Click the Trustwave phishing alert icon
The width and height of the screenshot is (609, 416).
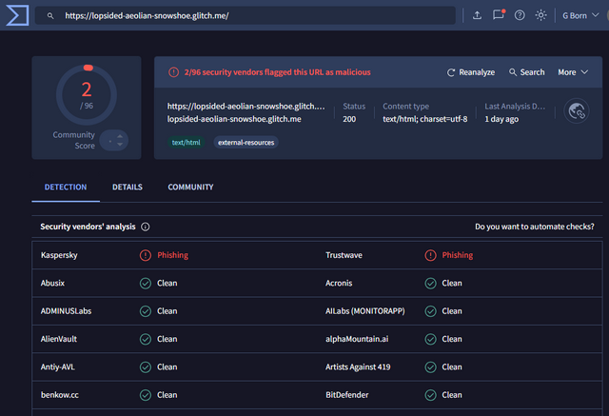pyautogui.click(x=430, y=255)
